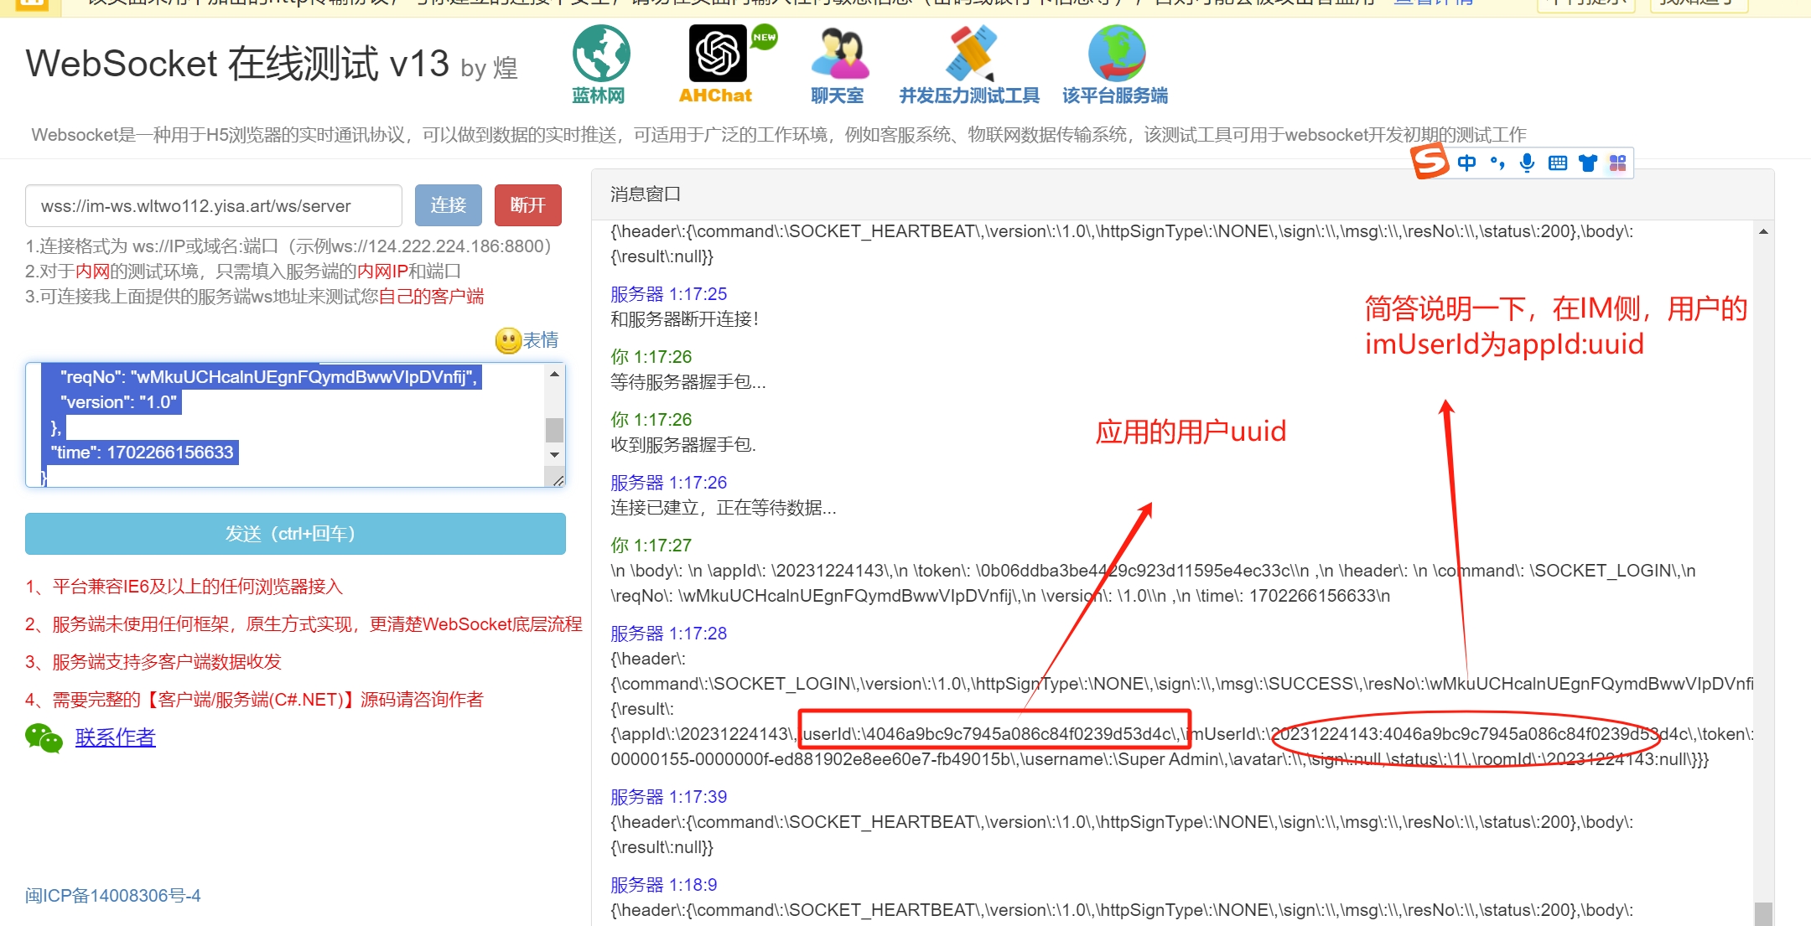Click the '"time": 1702266156633' line in textarea
Screen dimensions: 1811x926
pos(141,453)
